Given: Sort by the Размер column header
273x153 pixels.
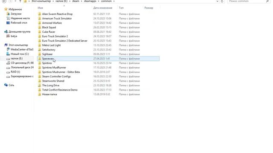Looking at the screenshot, I should coord(149,8).
